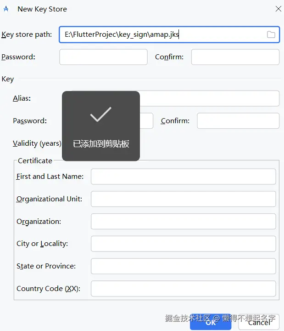Click the Android Studio icon in title bar
The height and width of the screenshot is (331, 284).
tap(6, 9)
